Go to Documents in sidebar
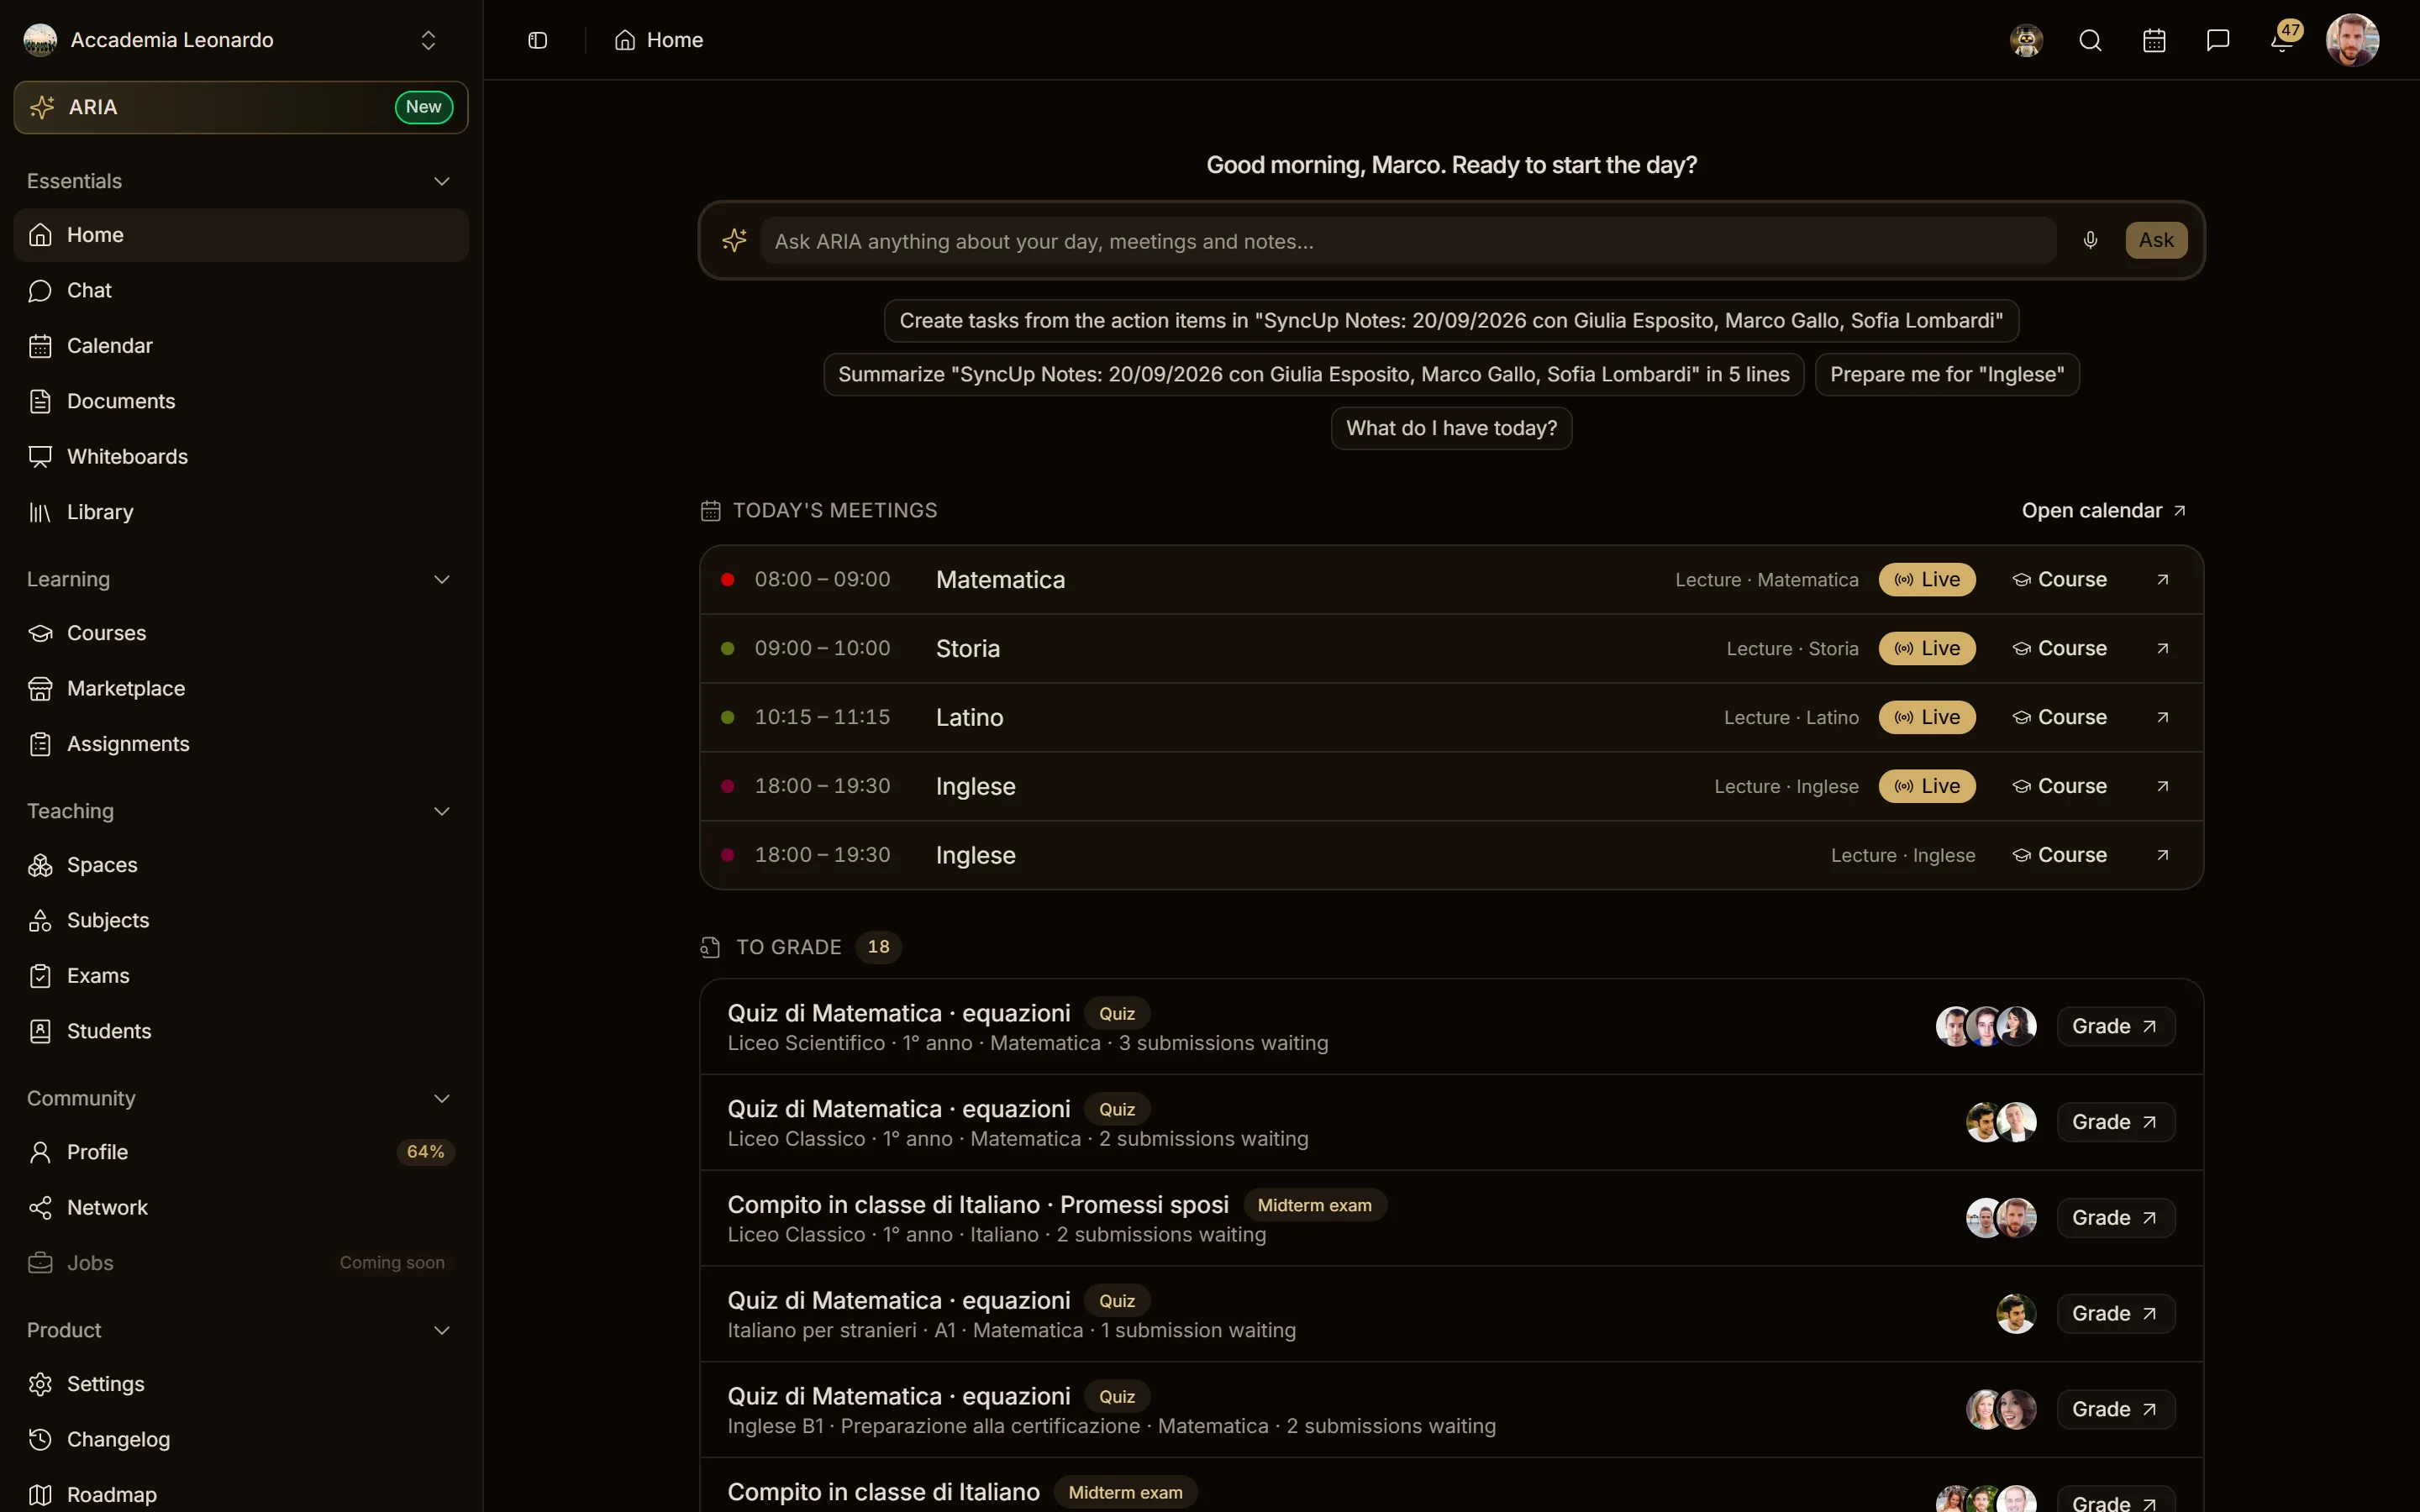 pyautogui.click(x=241, y=401)
